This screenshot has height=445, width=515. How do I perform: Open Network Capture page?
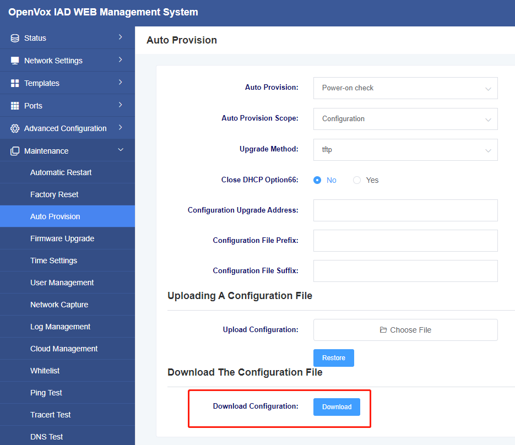coord(67,305)
